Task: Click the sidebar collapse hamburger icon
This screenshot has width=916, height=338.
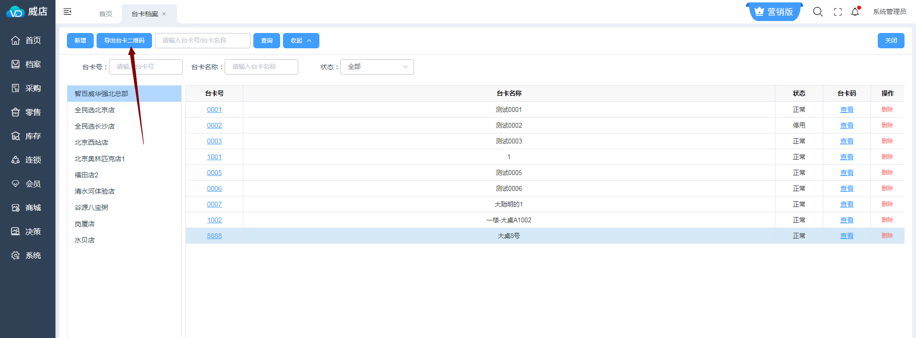Action: [67, 11]
